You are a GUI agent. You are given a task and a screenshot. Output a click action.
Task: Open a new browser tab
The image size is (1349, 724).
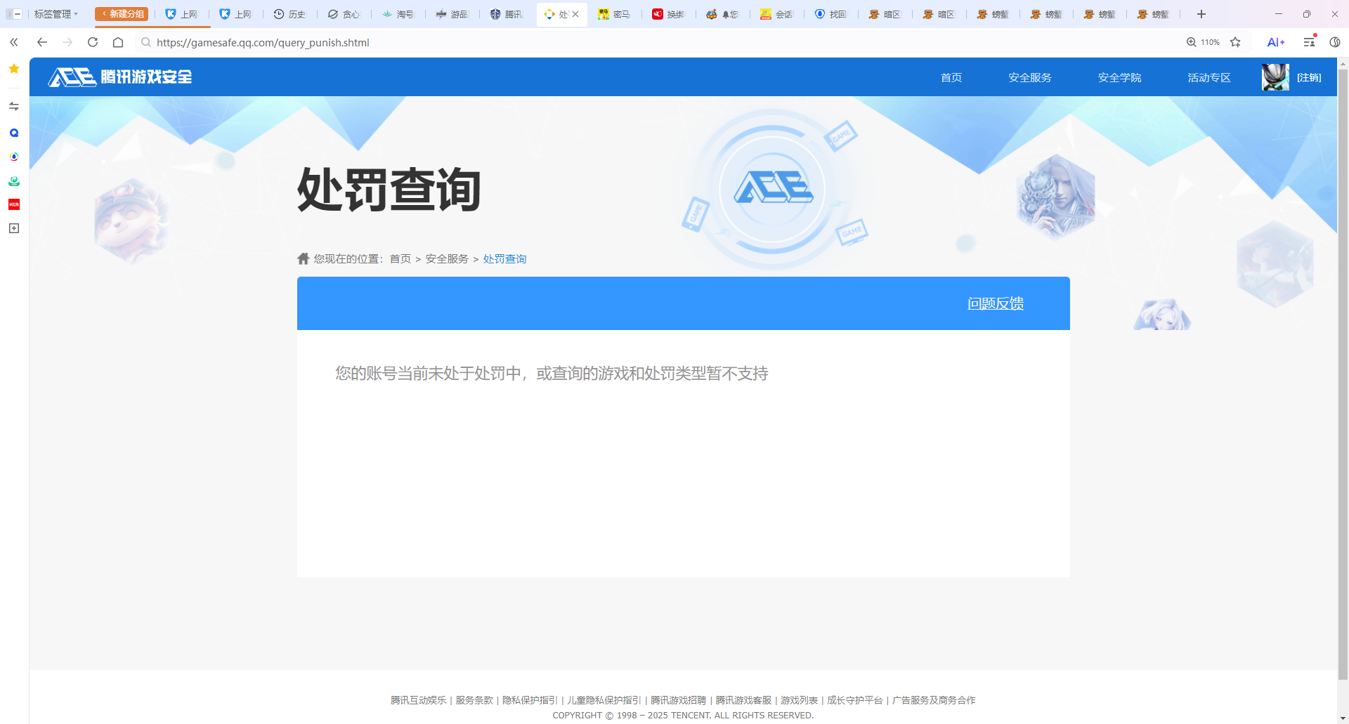click(x=1201, y=14)
